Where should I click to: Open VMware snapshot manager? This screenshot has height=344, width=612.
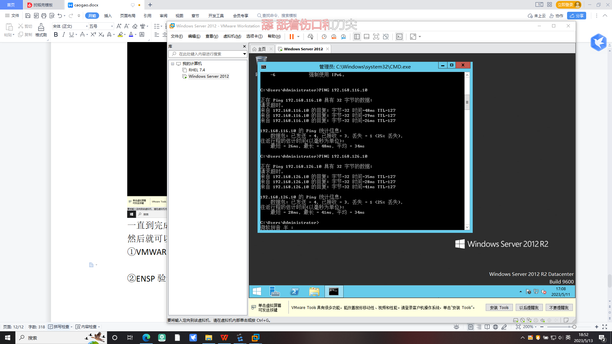pos(343,37)
